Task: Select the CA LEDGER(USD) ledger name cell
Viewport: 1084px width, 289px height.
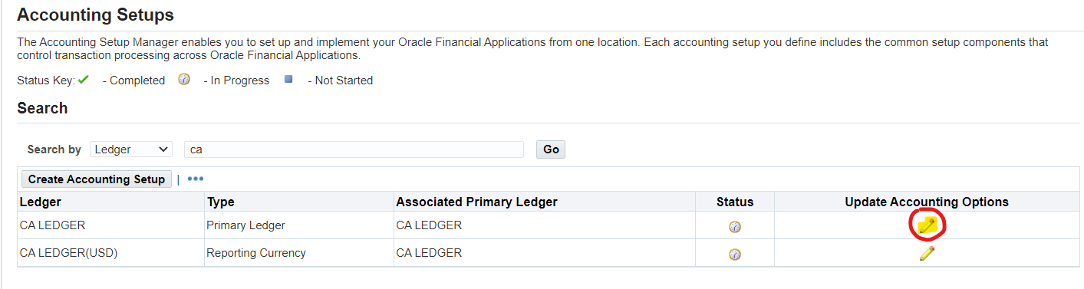Action: click(68, 253)
